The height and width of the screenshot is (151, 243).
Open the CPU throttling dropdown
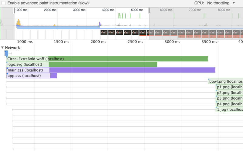(221, 3)
